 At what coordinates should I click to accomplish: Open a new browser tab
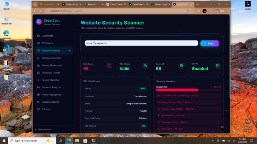(x=198, y=4)
